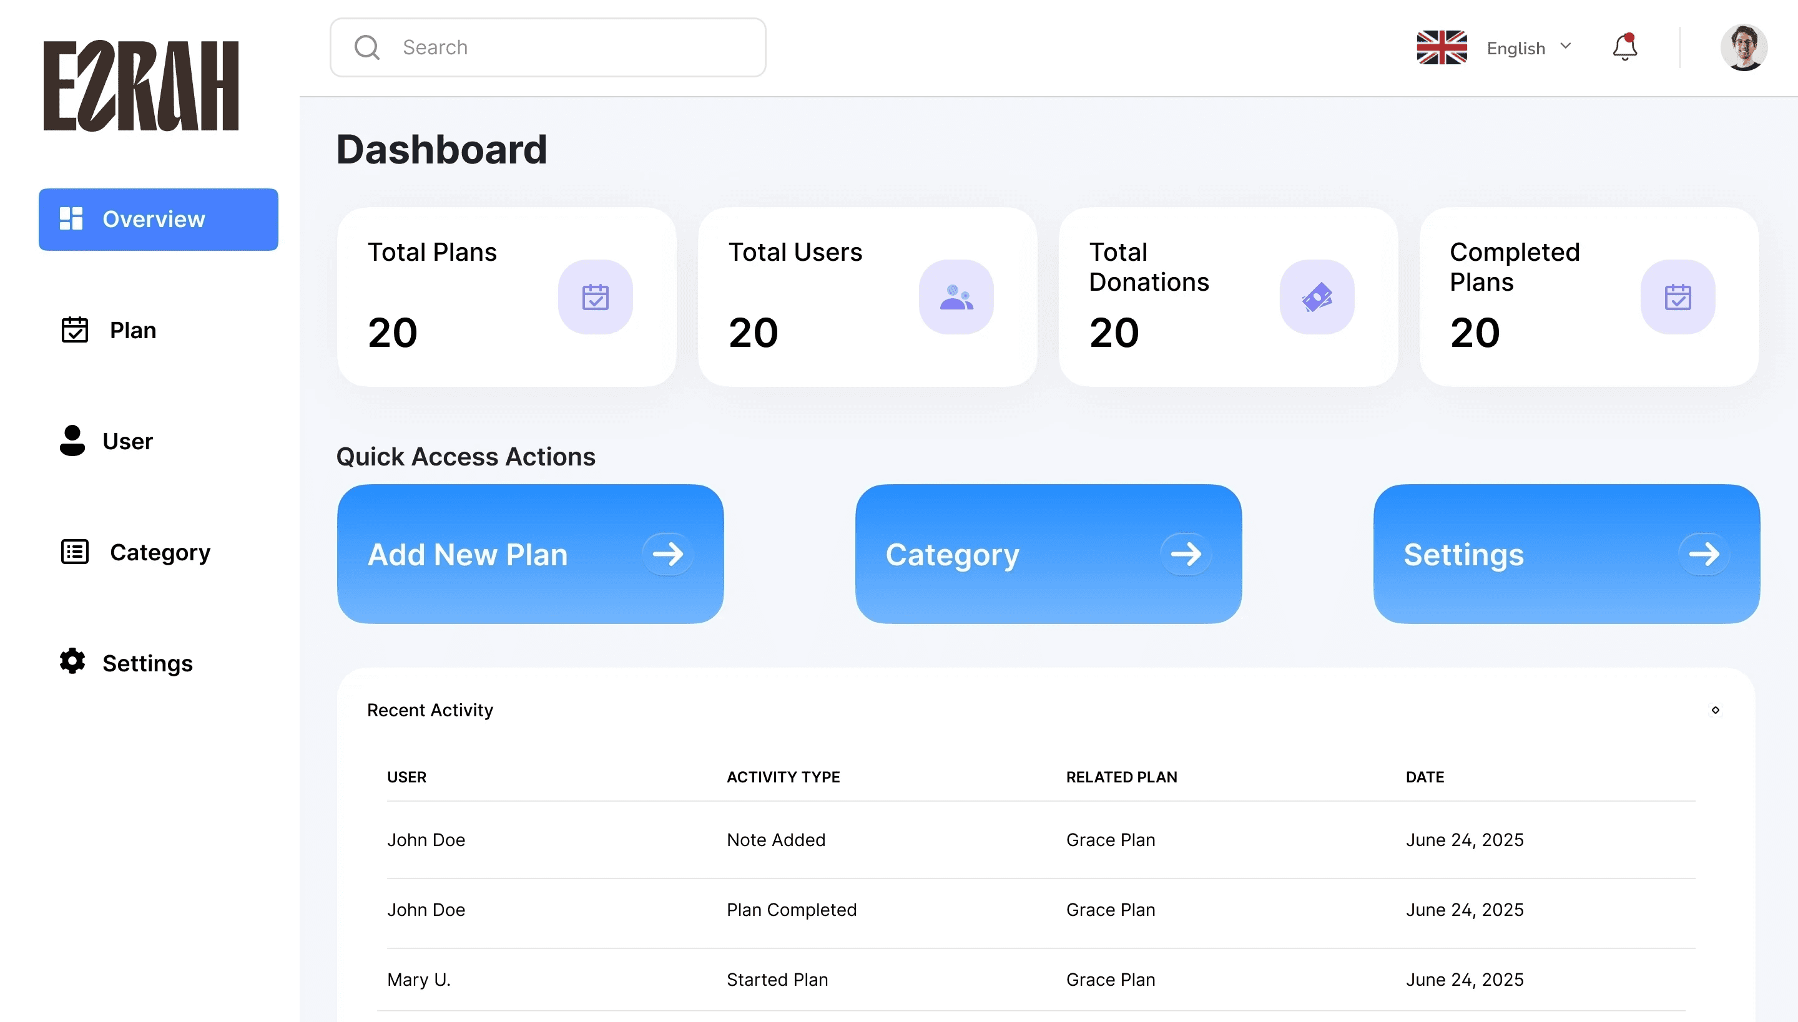Image resolution: width=1798 pixels, height=1022 pixels.
Task: Click the Completed Plans calendar icon
Action: (1677, 297)
